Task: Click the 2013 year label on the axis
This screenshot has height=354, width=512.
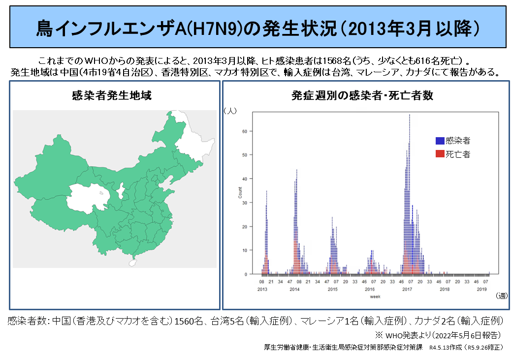Action: click(x=262, y=290)
